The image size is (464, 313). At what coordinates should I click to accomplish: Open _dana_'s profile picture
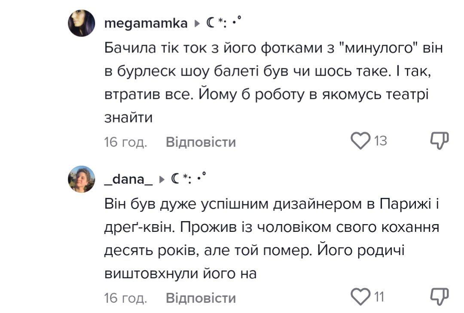click(x=81, y=179)
